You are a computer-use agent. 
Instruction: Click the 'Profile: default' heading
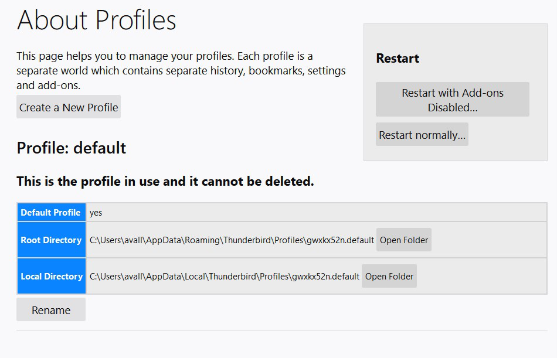(72, 148)
